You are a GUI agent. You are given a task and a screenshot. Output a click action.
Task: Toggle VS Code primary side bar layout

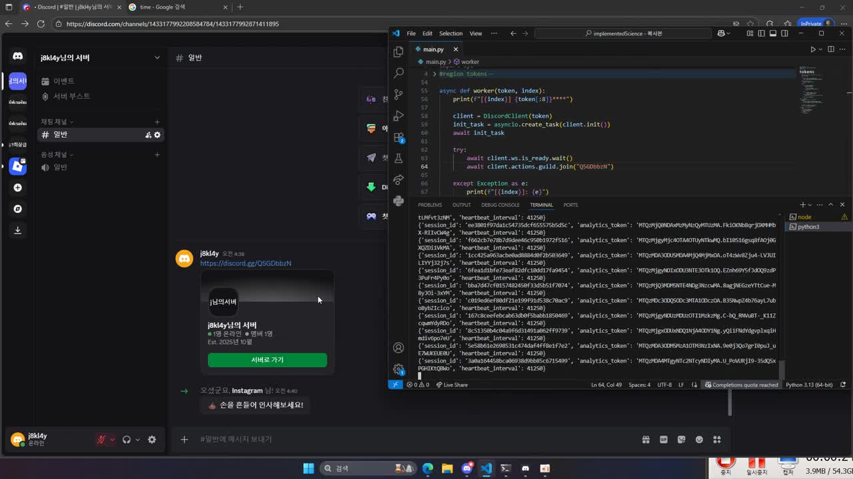click(762, 33)
